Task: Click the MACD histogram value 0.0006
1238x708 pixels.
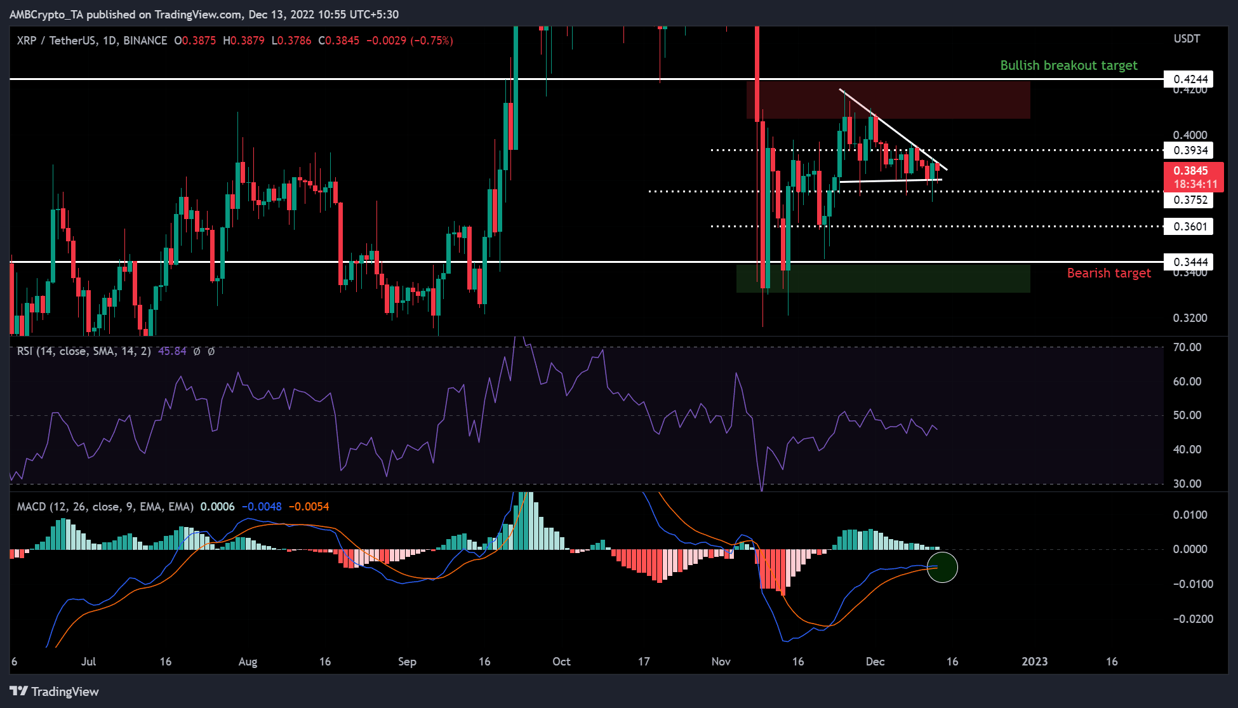Action: [217, 507]
